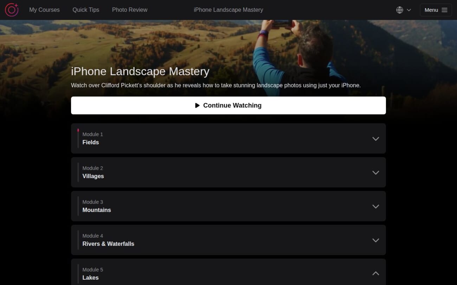Expand the Mountains module chevron
457x285 pixels.
(x=375, y=206)
